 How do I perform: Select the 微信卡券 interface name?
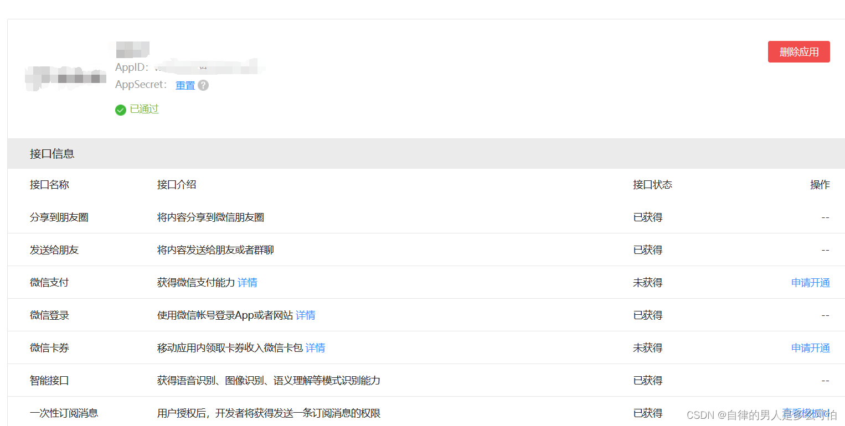(x=49, y=348)
